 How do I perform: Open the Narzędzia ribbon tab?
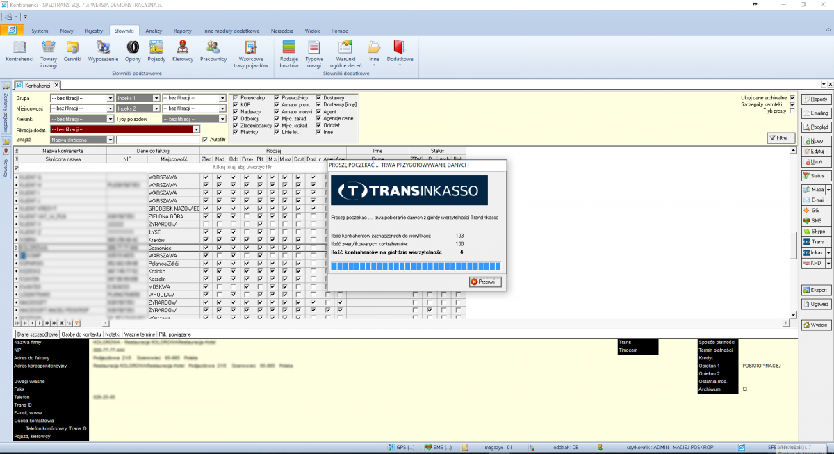pos(282,31)
